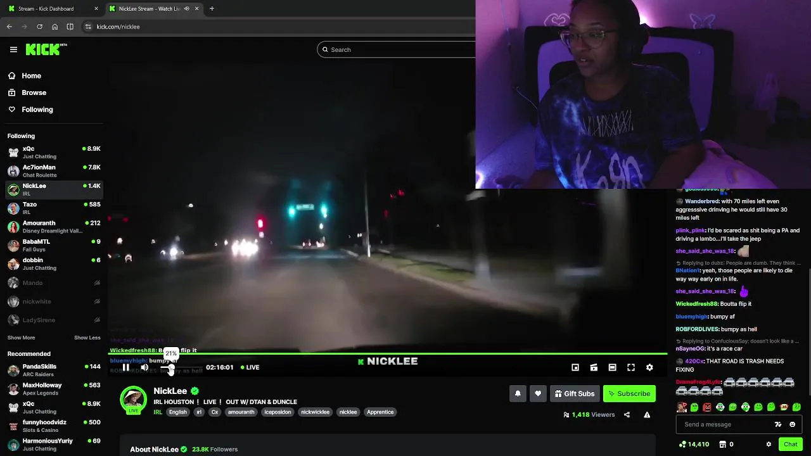Image resolution: width=811 pixels, height=456 pixels.
Task: Open clip creation icon in player
Action: point(594,367)
